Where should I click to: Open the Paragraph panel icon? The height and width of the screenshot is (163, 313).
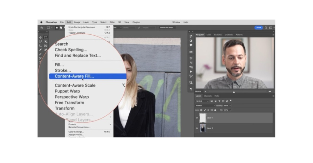191,89
